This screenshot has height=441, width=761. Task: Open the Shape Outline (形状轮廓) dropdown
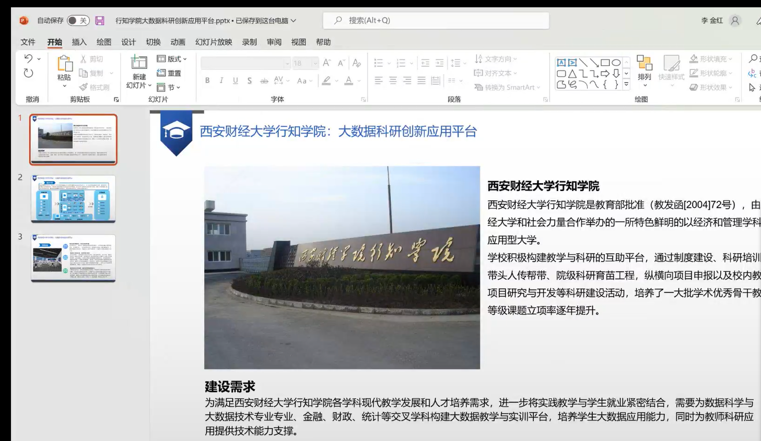711,73
